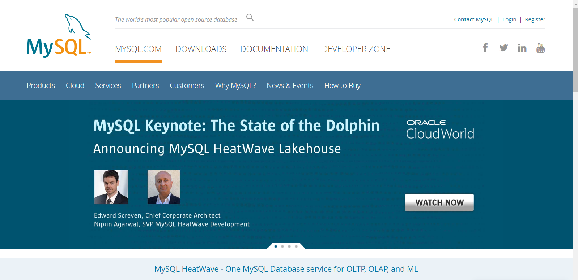Open the Why MySQL? menu item
The height and width of the screenshot is (280, 578).
[x=235, y=86]
